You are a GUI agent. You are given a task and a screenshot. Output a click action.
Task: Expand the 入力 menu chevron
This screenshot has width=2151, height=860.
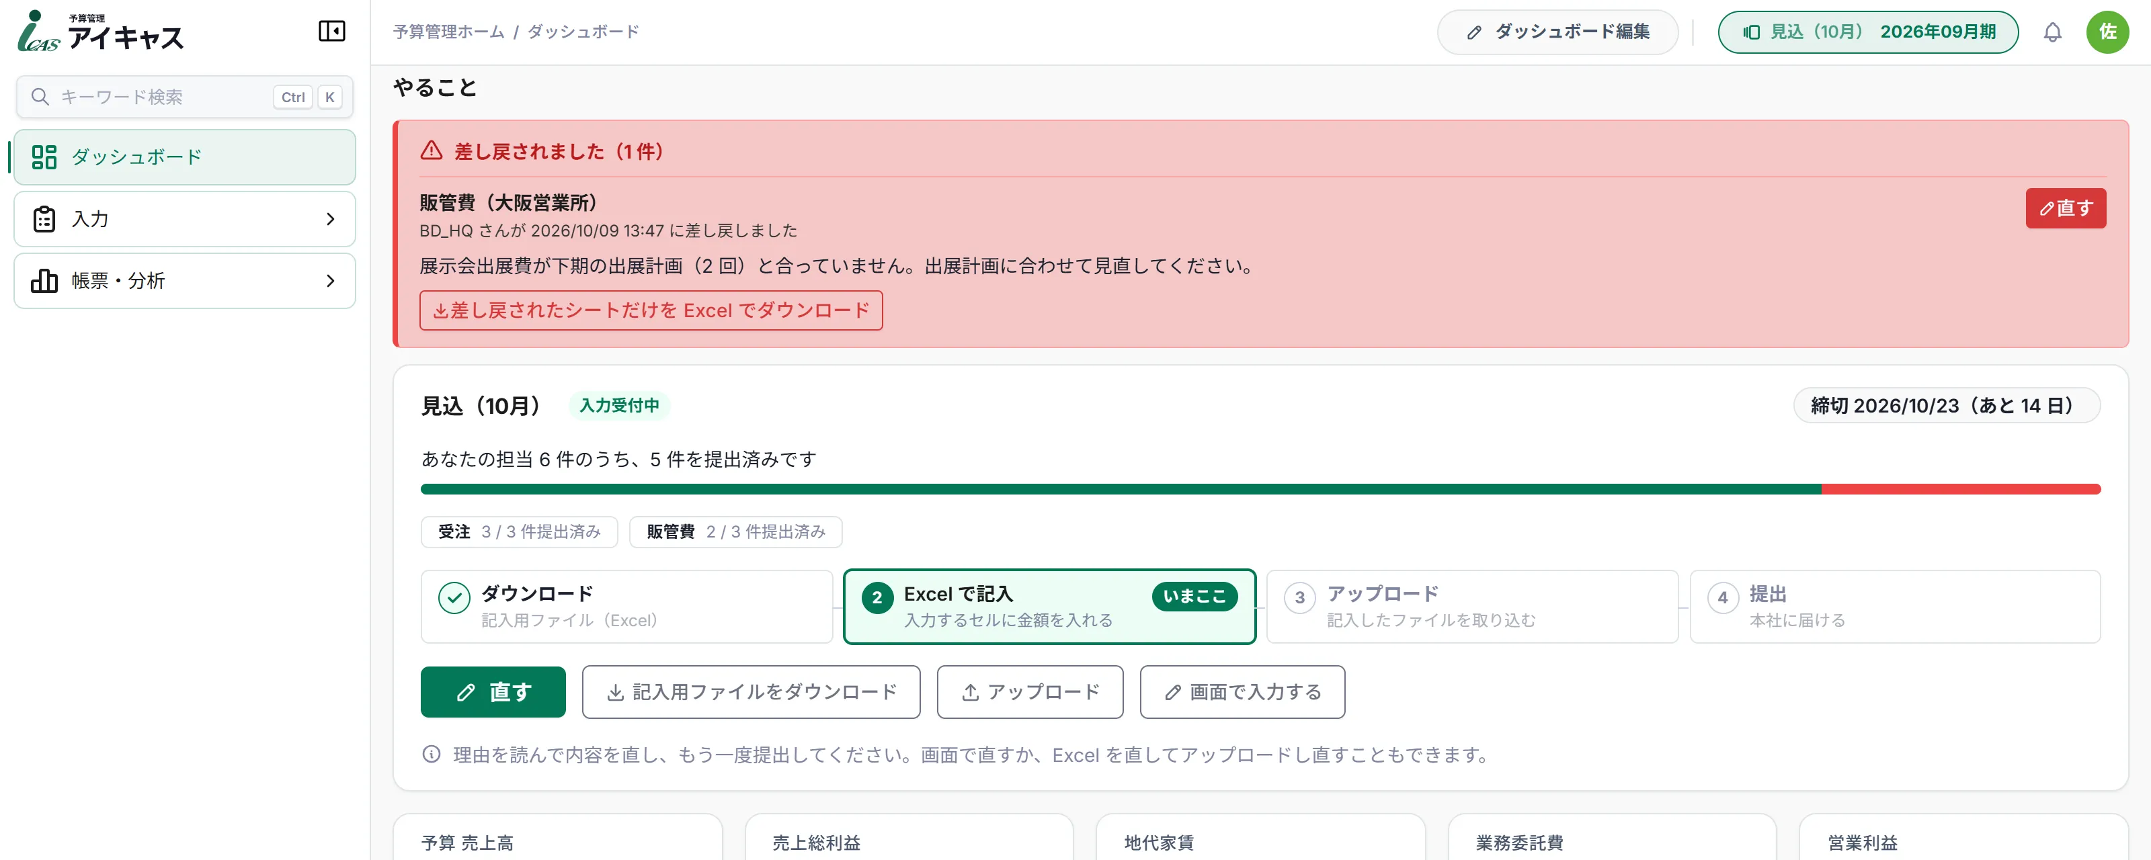pos(330,219)
